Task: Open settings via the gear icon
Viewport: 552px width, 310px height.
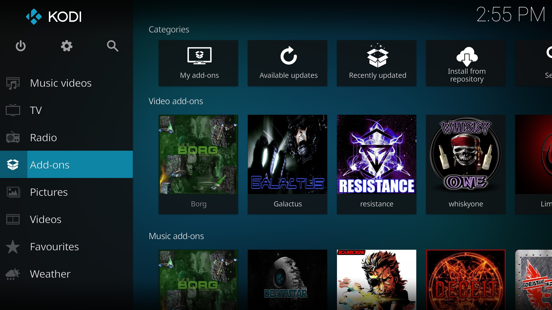Action: coord(66,46)
